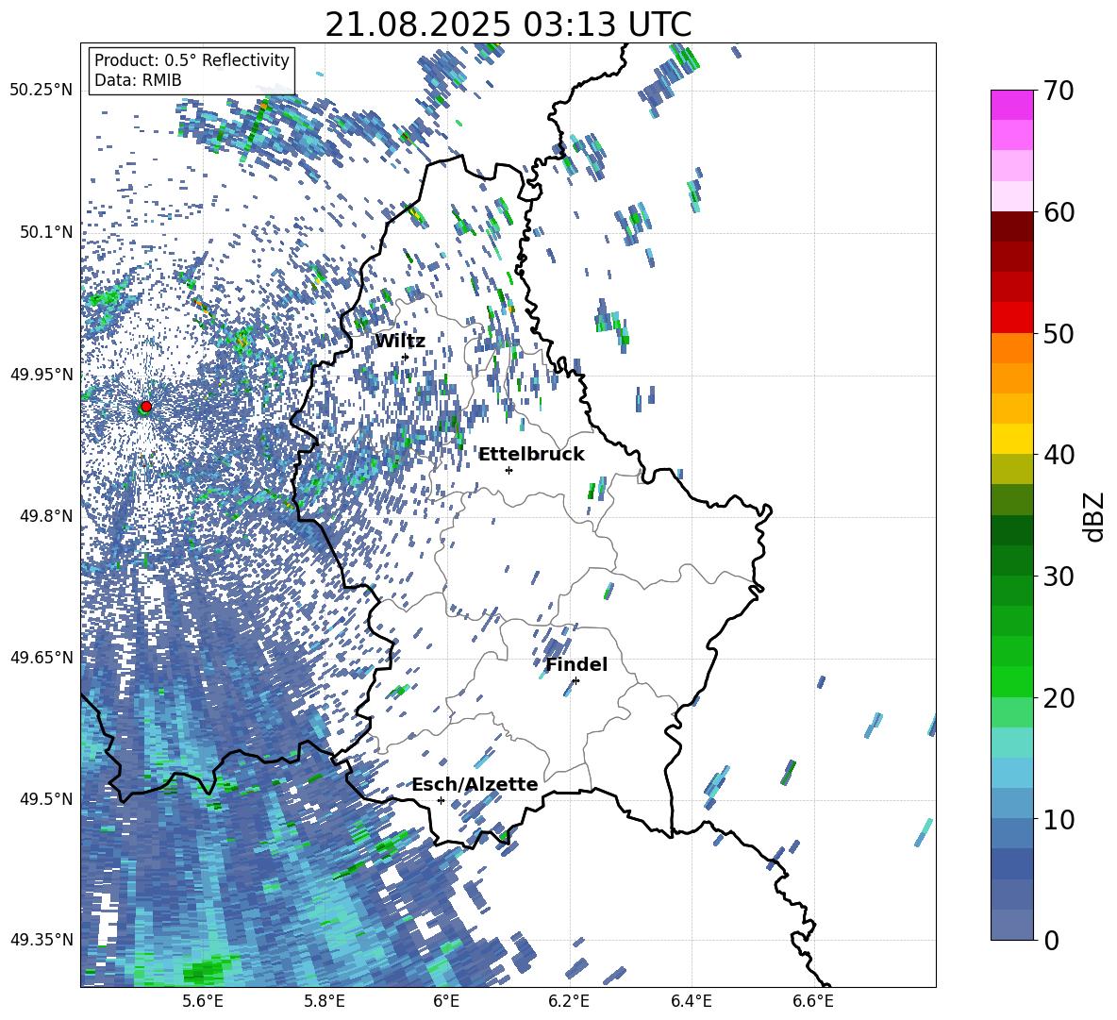Click the 5.6°E longitude label
Viewport: 1117px width, 1020px height.
coord(203,1001)
